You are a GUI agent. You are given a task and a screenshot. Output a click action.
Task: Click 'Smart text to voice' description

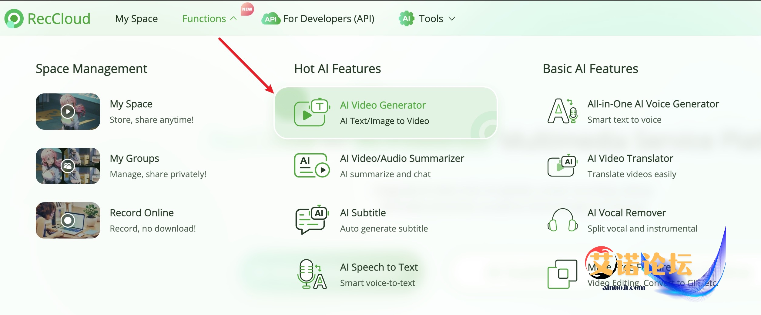[624, 120]
